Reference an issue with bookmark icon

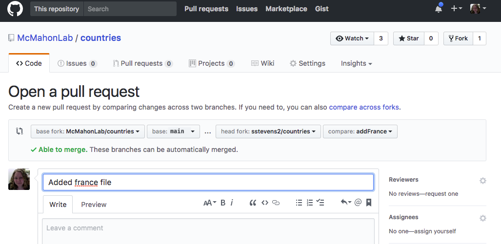coord(368,202)
